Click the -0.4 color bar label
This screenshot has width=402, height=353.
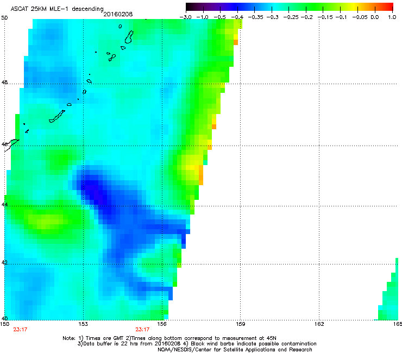(237, 17)
